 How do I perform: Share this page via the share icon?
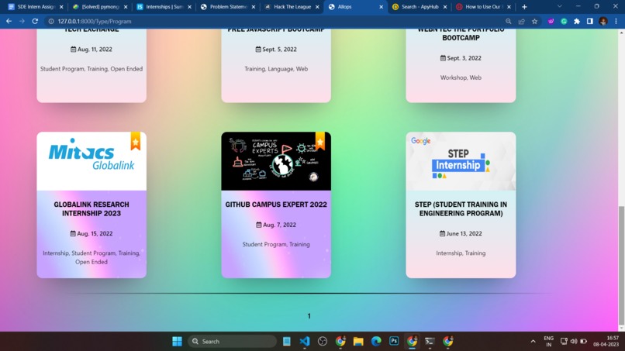521,22
